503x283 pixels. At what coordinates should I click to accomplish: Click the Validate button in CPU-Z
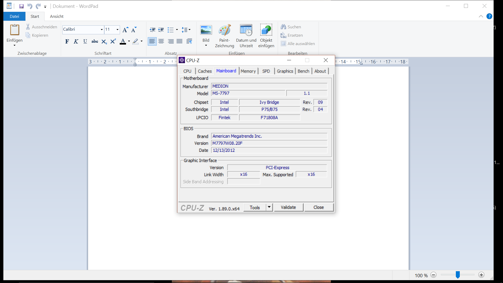[288, 207]
